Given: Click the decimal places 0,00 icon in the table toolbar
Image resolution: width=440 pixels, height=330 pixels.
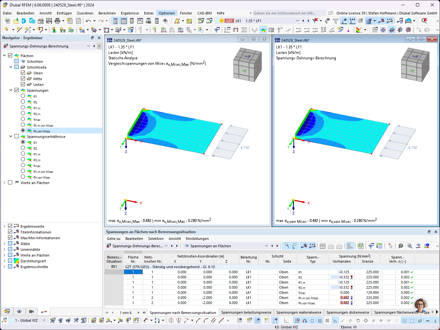Looking at the screenshot, I should point(379,246).
